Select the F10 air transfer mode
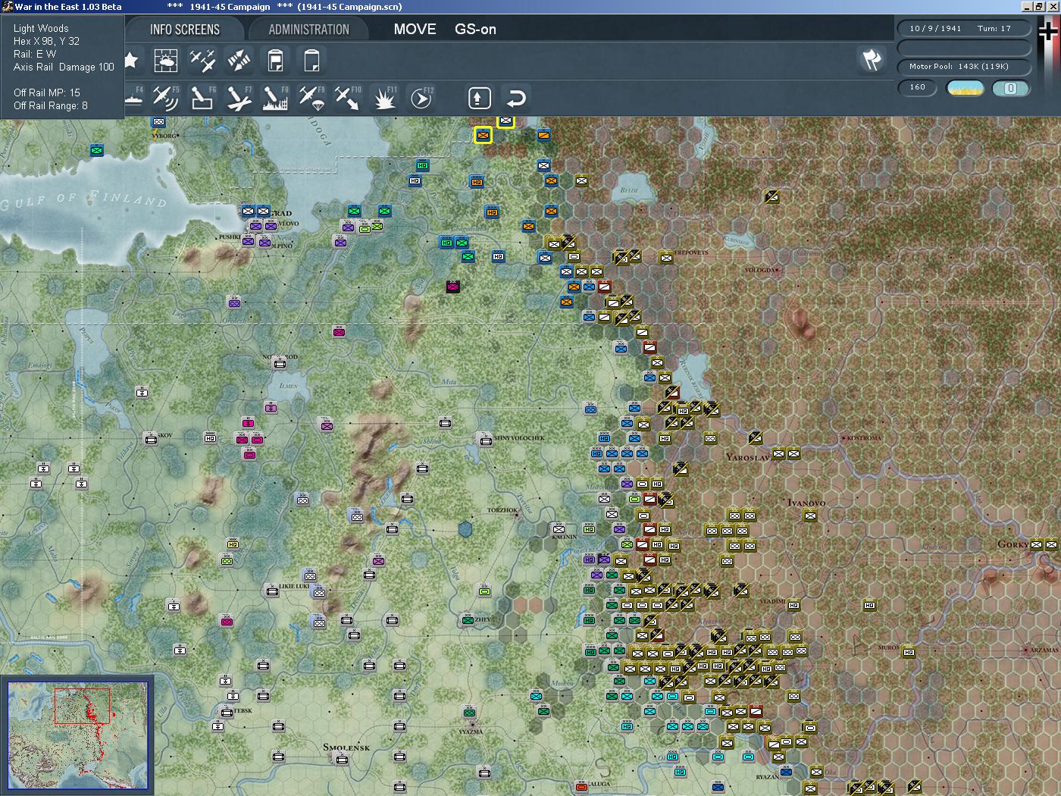The height and width of the screenshot is (796, 1061). point(348,98)
